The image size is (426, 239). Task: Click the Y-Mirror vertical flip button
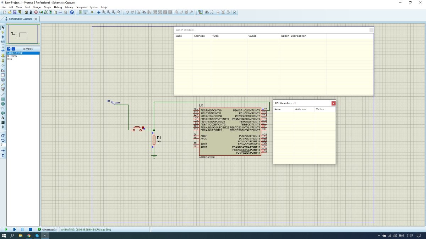3,155
